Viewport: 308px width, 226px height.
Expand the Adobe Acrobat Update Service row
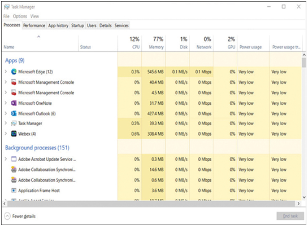click(6, 159)
